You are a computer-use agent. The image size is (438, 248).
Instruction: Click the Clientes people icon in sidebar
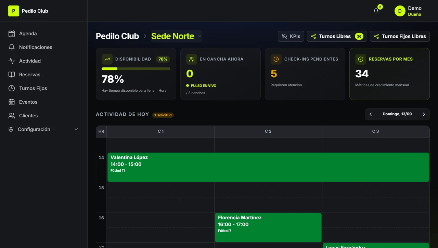coord(12,116)
